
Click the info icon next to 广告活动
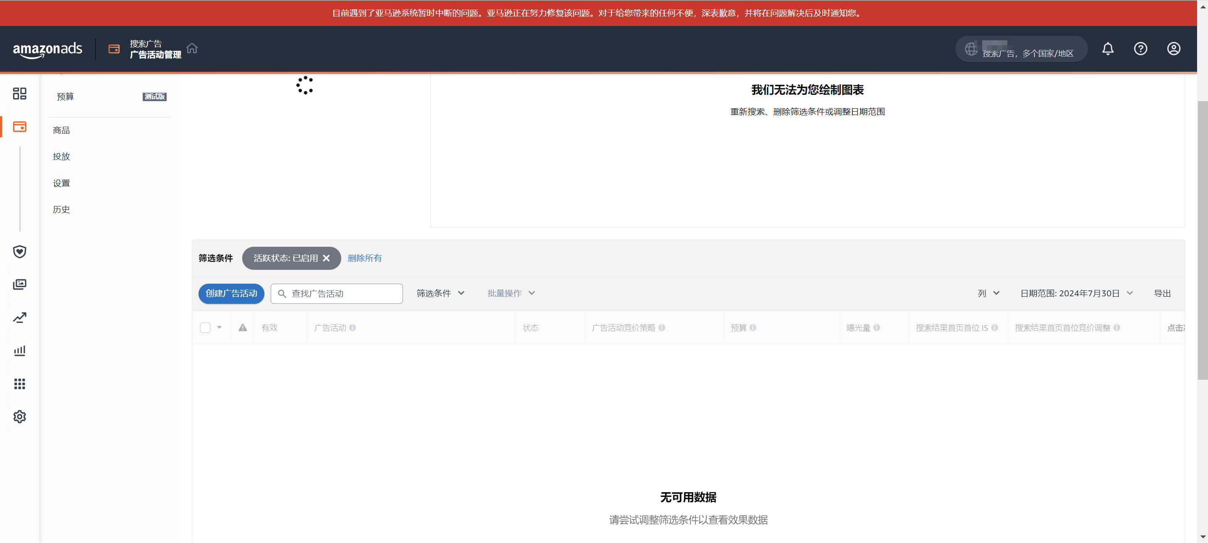[x=353, y=328]
